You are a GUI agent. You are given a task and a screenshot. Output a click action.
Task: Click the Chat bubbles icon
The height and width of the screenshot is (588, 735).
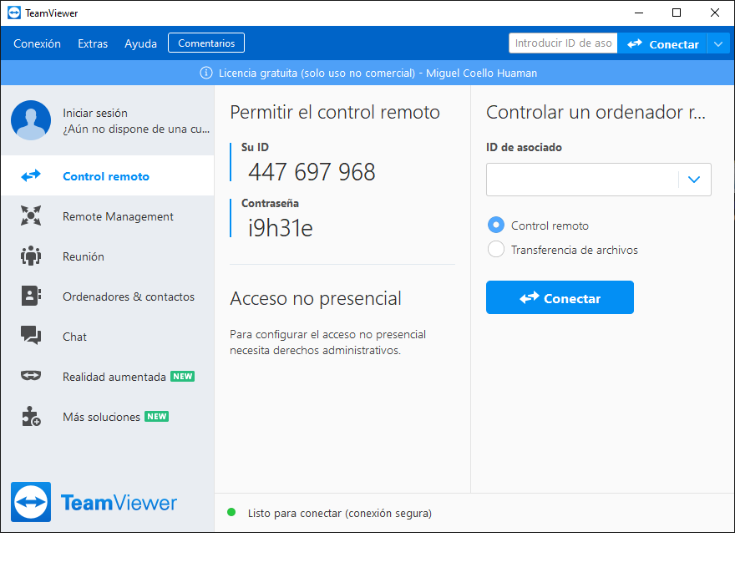[31, 336]
